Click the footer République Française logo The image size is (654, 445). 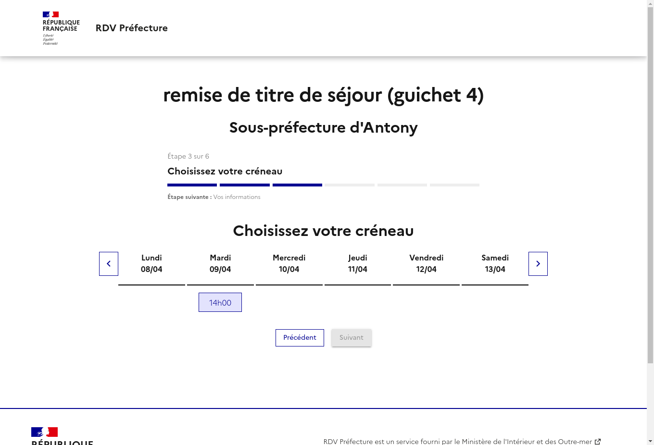coord(62,436)
